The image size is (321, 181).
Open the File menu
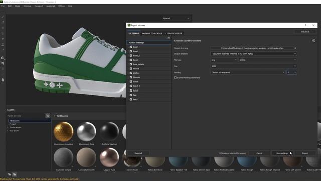coord(3,6)
